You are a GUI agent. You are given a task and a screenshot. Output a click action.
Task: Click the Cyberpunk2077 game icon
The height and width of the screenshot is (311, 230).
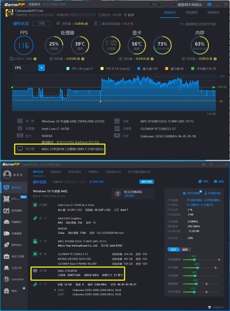click(x=9, y=13)
